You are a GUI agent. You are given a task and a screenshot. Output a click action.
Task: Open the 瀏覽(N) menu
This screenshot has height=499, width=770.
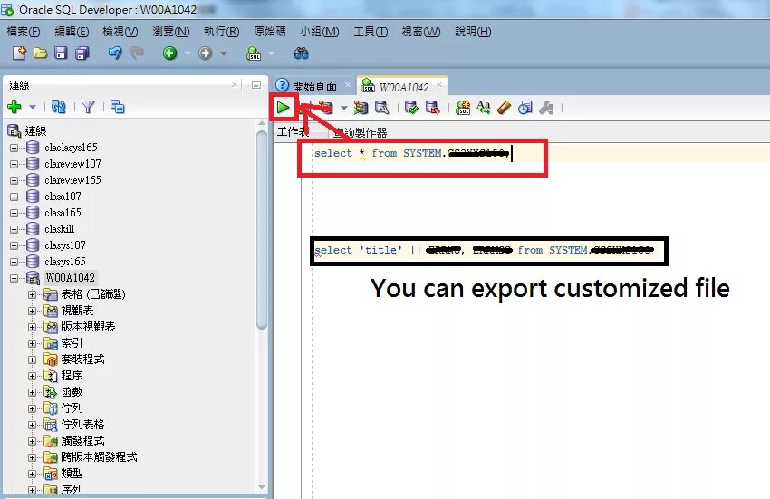coord(171,32)
